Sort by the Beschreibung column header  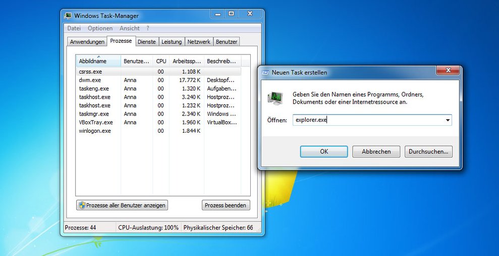(223, 61)
